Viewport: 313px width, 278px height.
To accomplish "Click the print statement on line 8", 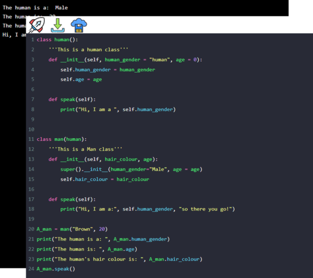I will (x=118, y=110).
